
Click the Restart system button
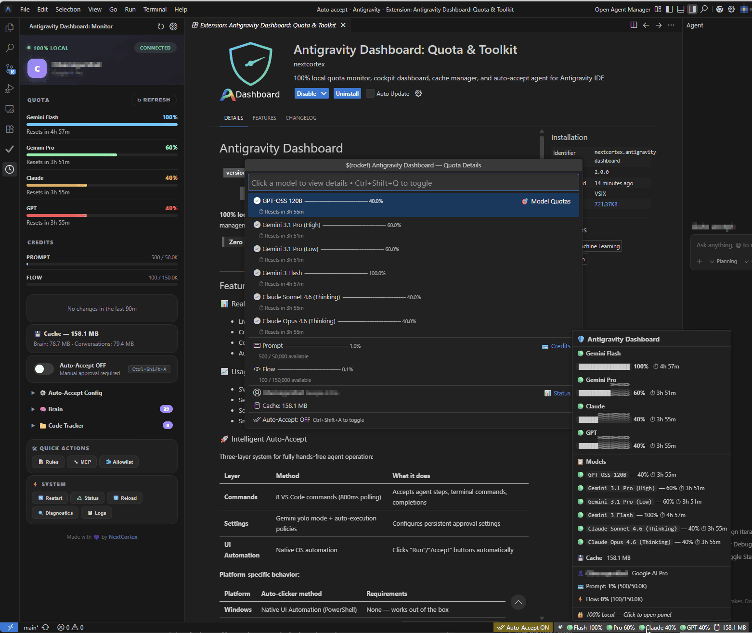point(50,498)
